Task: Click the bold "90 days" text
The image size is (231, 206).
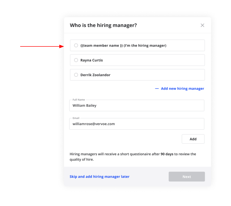Action: [167, 154]
